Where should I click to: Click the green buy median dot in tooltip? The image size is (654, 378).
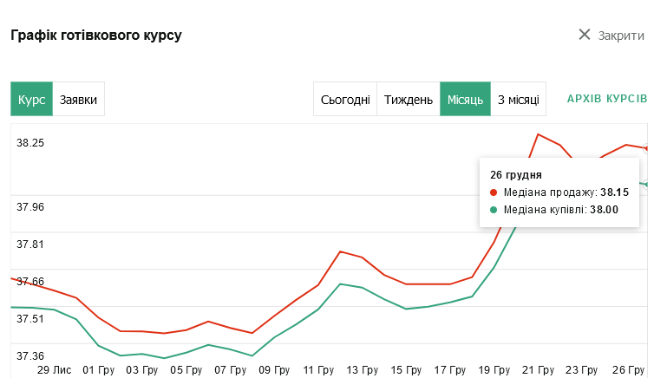(x=494, y=209)
